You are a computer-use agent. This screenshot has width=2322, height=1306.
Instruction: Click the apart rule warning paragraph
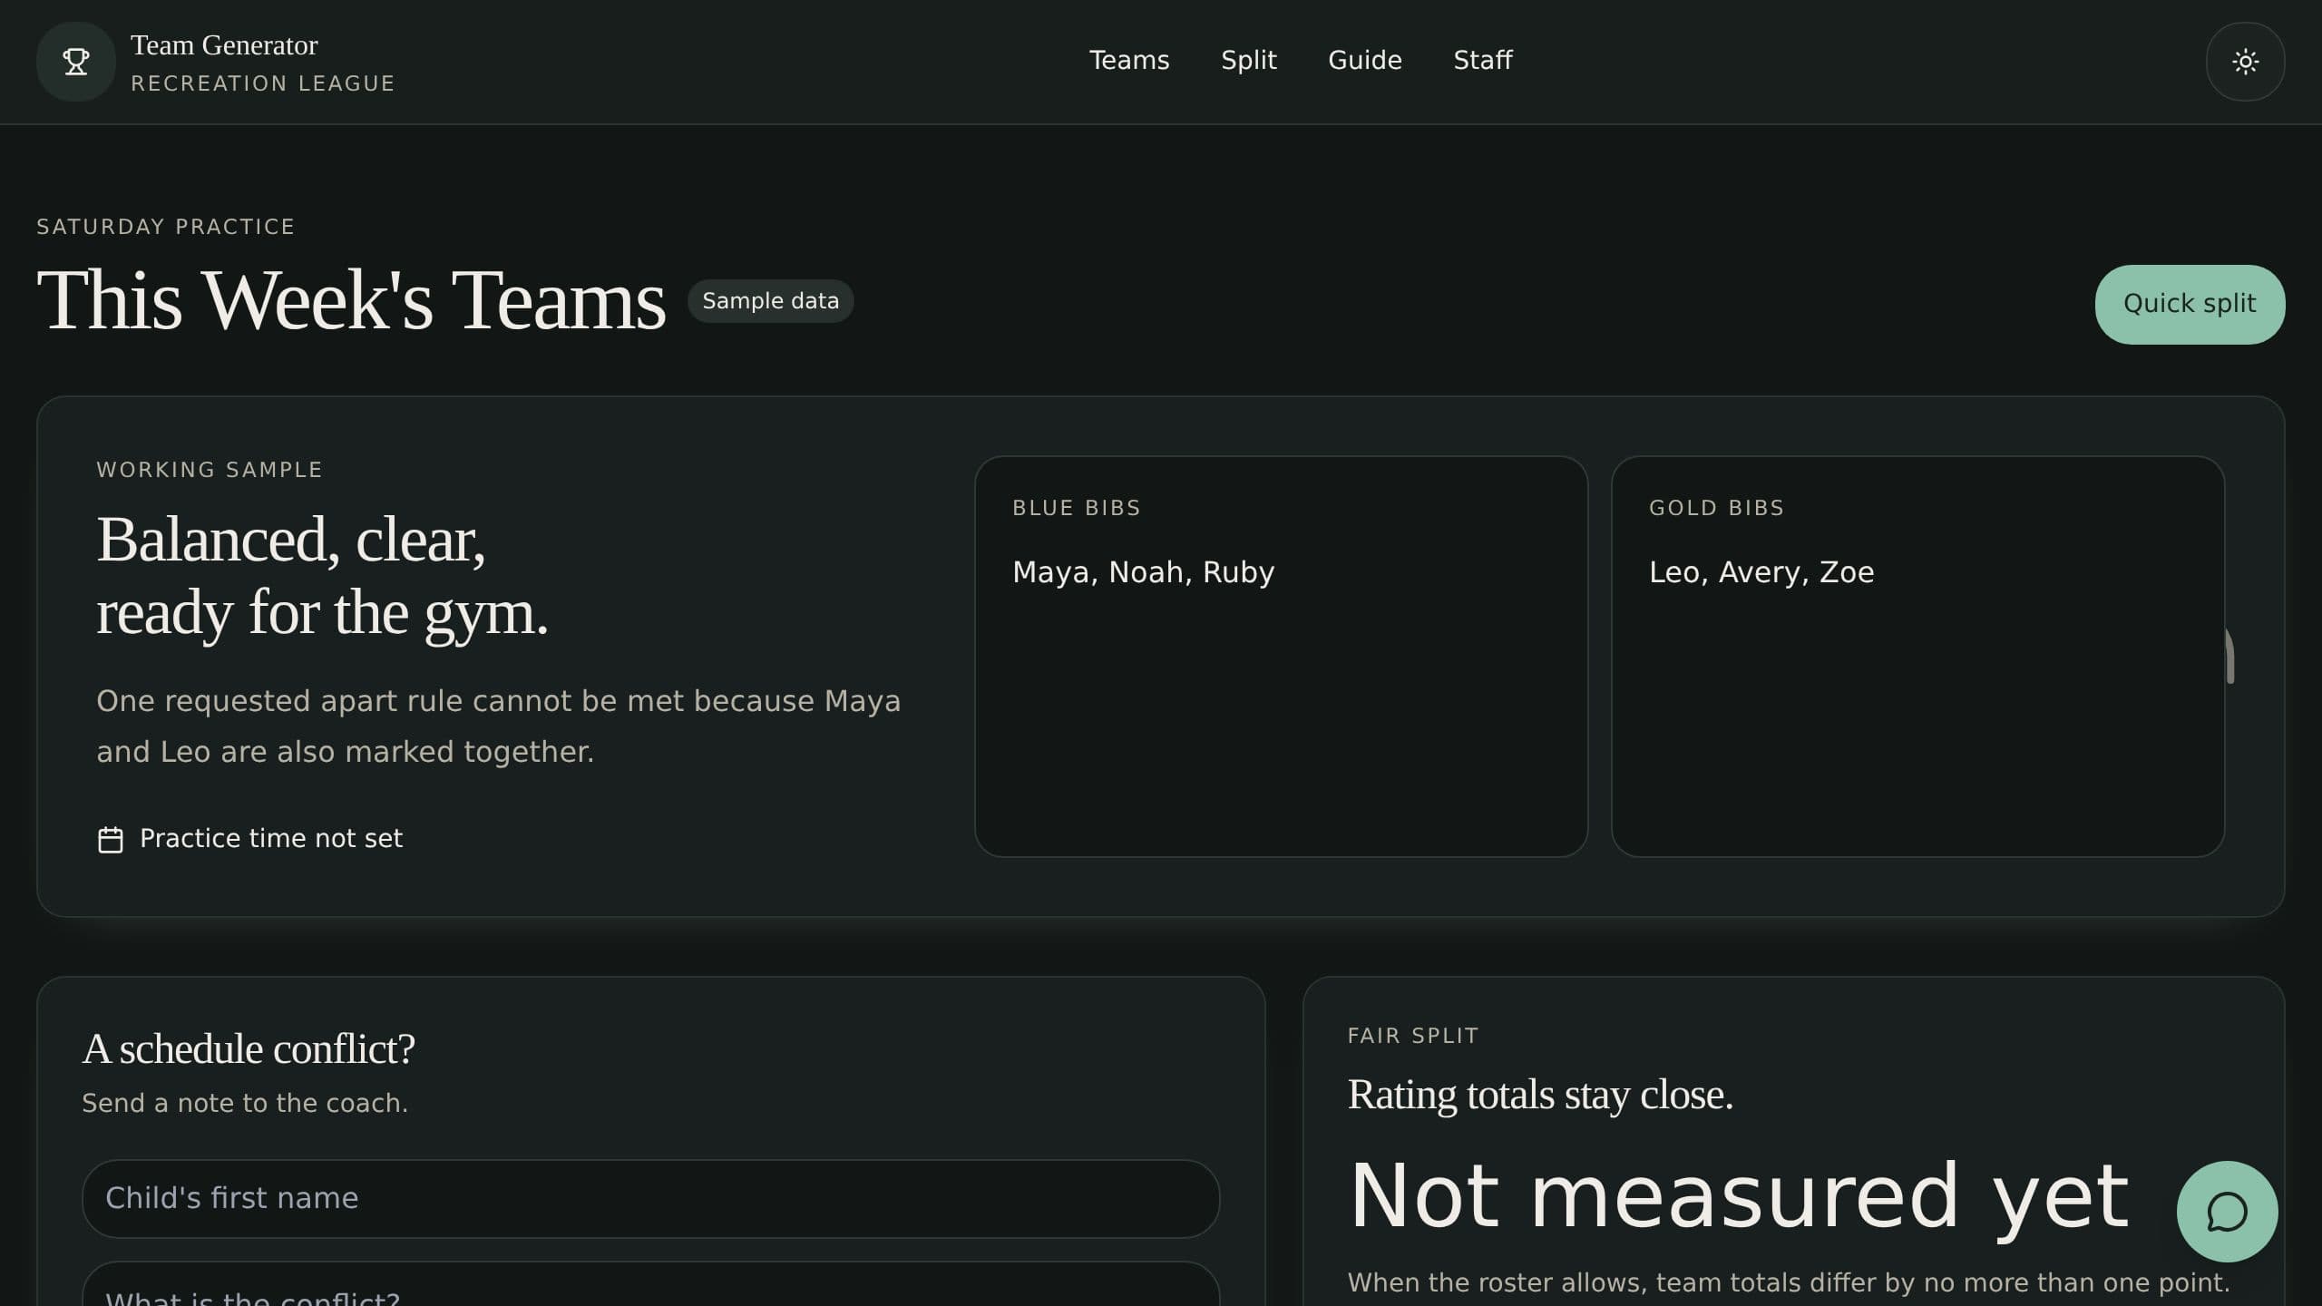click(499, 726)
